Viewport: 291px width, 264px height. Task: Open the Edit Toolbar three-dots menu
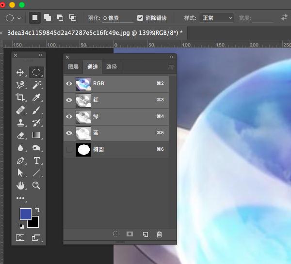(x=20, y=198)
